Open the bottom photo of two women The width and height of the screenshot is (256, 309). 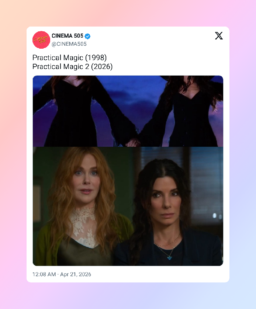[128, 206]
